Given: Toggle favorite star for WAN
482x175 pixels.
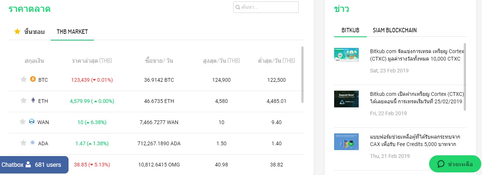Looking at the screenshot, I should (x=23, y=121).
